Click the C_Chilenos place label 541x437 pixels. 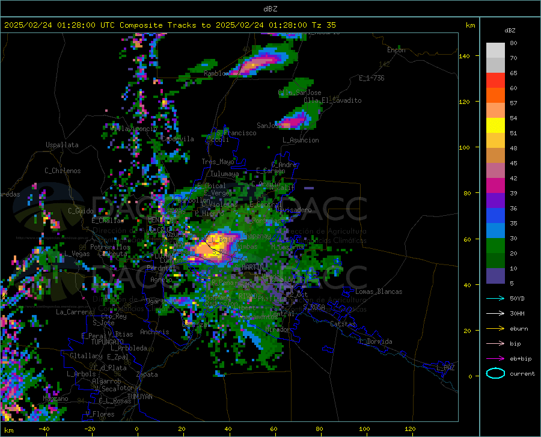tap(63, 171)
